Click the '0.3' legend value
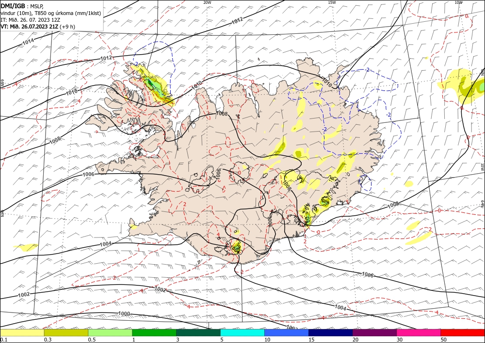 (x=48, y=340)
